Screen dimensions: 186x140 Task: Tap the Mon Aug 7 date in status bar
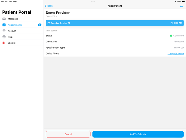13,1
